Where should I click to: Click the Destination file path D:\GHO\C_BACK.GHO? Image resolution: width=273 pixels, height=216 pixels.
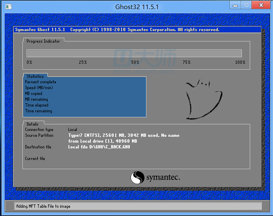coord(99,147)
